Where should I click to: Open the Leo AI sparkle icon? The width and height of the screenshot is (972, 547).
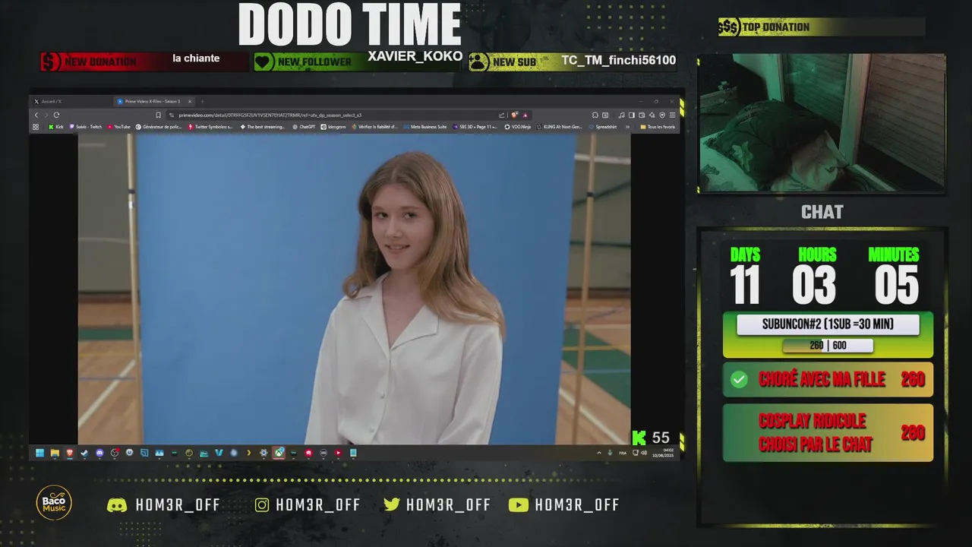(652, 115)
